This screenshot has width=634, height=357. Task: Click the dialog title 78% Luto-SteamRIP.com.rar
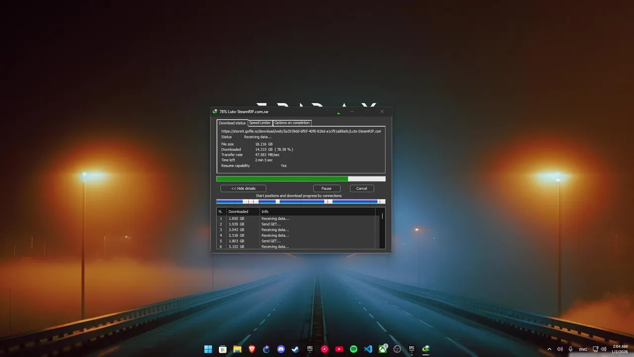pos(244,112)
